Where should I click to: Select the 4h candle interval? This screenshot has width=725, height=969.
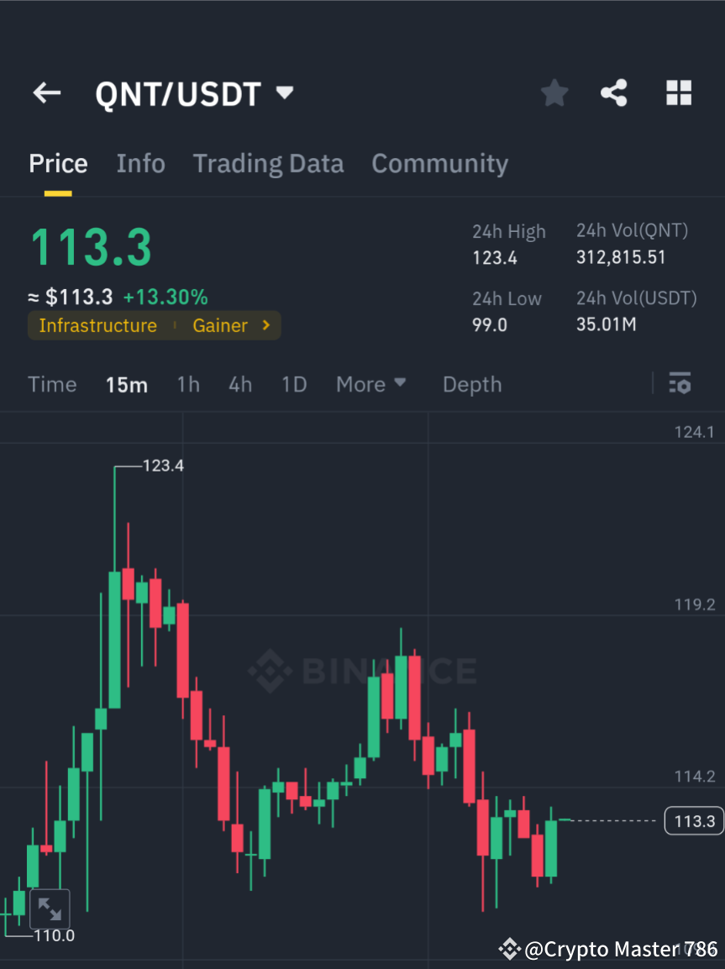click(240, 383)
